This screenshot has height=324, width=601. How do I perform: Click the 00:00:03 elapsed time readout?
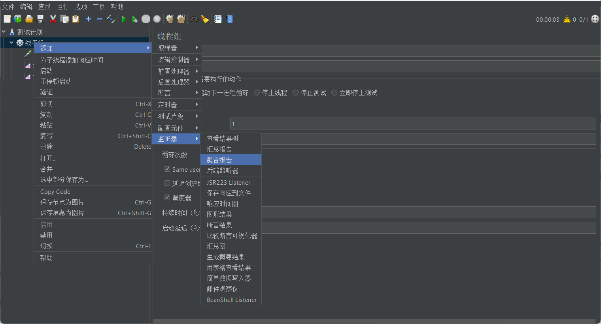548,19
